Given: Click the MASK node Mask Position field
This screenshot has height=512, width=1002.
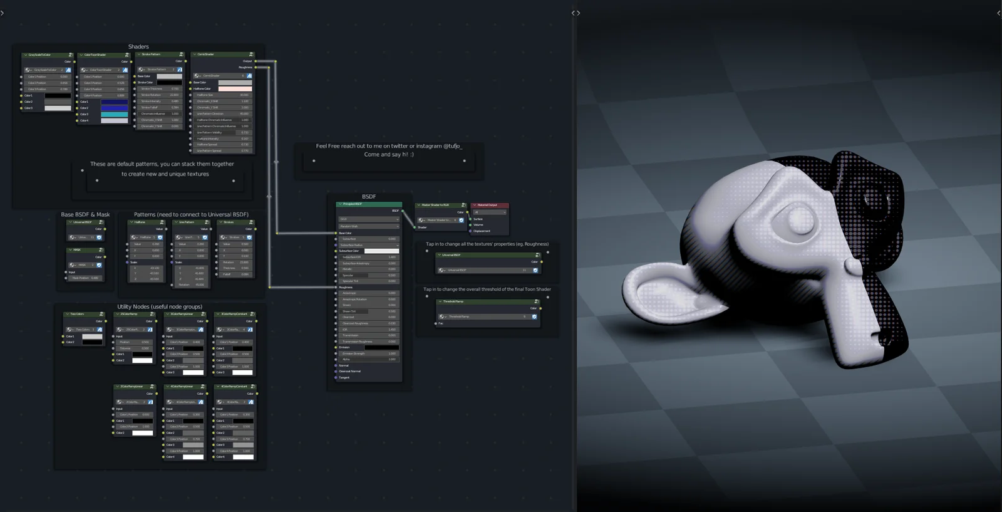Looking at the screenshot, I should (85, 278).
